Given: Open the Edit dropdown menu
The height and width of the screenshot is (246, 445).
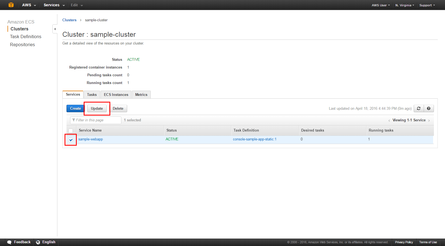Looking at the screenshot, I should coord(77,5).
